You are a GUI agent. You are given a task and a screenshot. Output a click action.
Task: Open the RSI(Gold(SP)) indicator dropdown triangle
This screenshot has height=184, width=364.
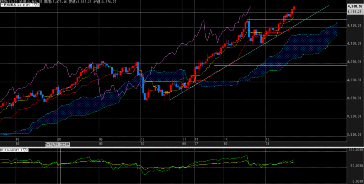(25, 150)
